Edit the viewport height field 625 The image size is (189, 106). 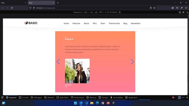point(92,12)
